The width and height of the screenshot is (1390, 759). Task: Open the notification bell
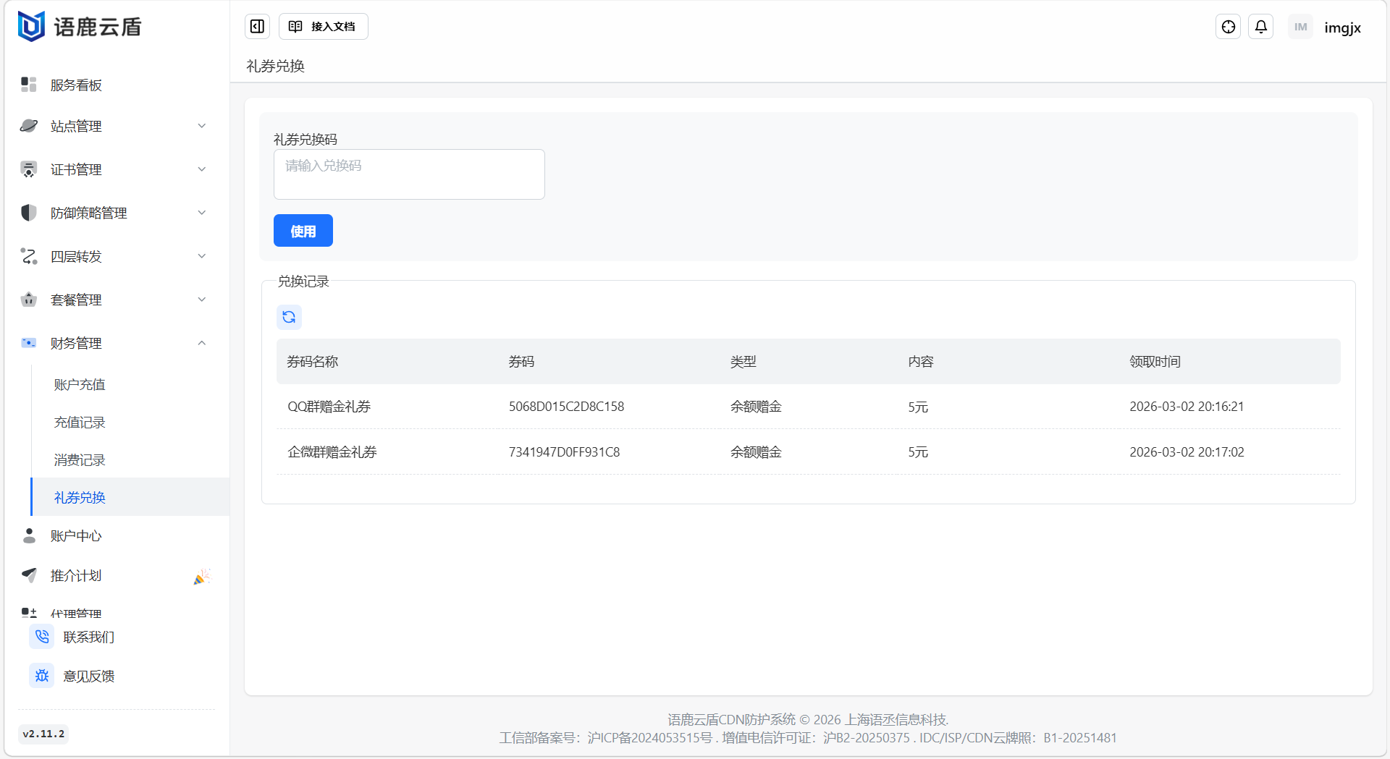1260,27
